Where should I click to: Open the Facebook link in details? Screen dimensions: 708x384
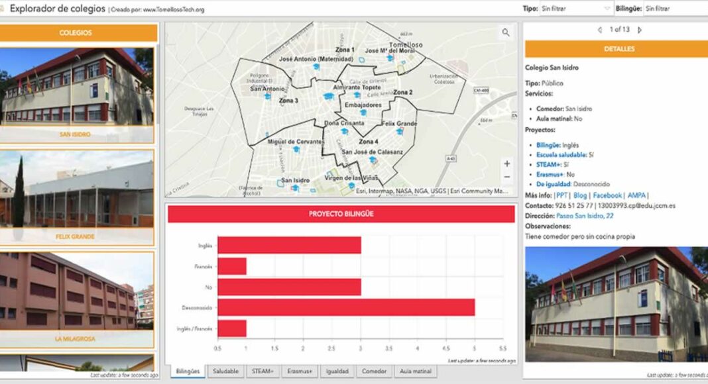tap(607, 195)
